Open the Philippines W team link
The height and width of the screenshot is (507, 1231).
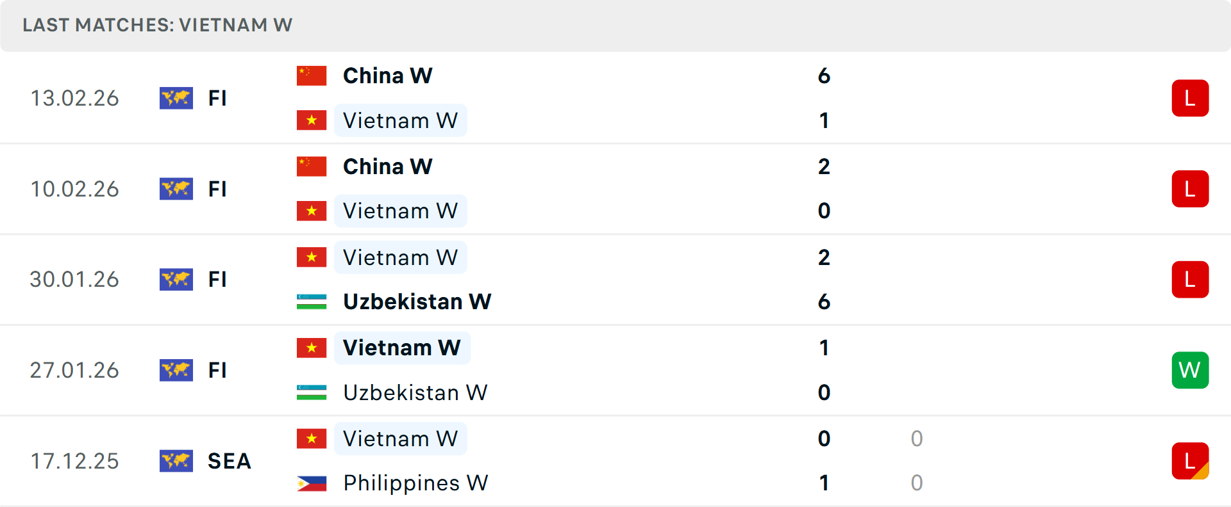(415, 483)
